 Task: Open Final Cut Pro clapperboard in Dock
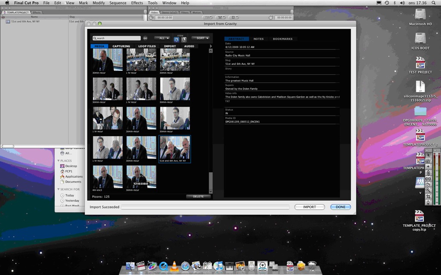click(141, 266)
